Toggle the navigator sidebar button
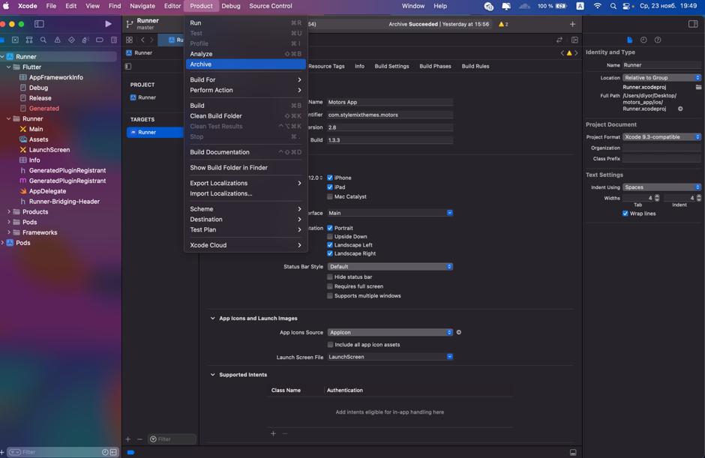The width and height of the screenshot is (705, 458). [39, 24]
